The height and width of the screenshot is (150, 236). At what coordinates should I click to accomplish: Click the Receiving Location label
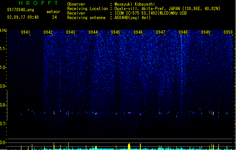click(87, 9)
